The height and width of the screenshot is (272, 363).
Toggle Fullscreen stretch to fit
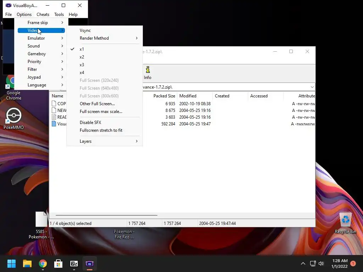point(105,130)
